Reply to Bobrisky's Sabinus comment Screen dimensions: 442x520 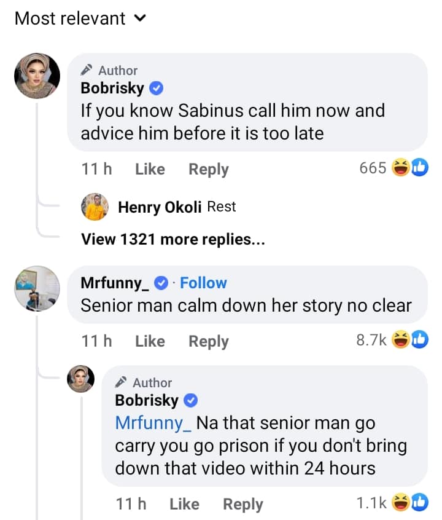tap(208, 169)
